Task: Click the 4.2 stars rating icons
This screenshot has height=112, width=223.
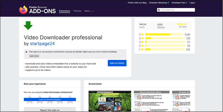Action: [x=183, y=24]
